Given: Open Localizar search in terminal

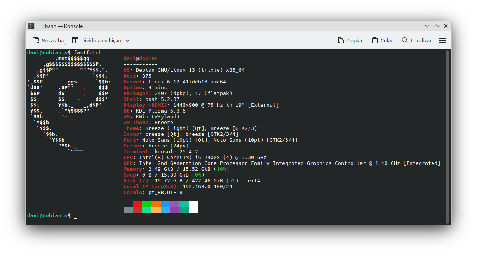Looking at the screenshot, I should 417,40.
